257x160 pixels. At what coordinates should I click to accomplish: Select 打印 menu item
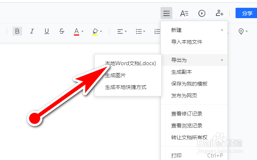click(x=194, y=156)
